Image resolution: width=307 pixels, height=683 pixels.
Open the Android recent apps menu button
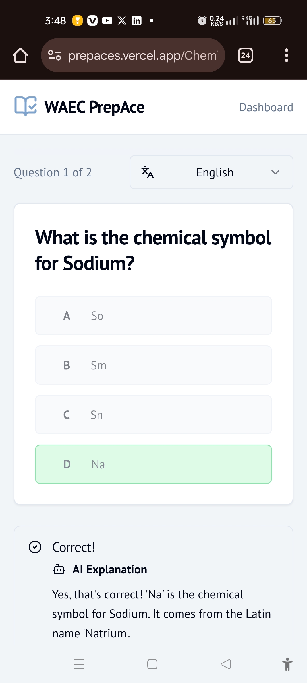pyautogui.click(x=79, y=664)
